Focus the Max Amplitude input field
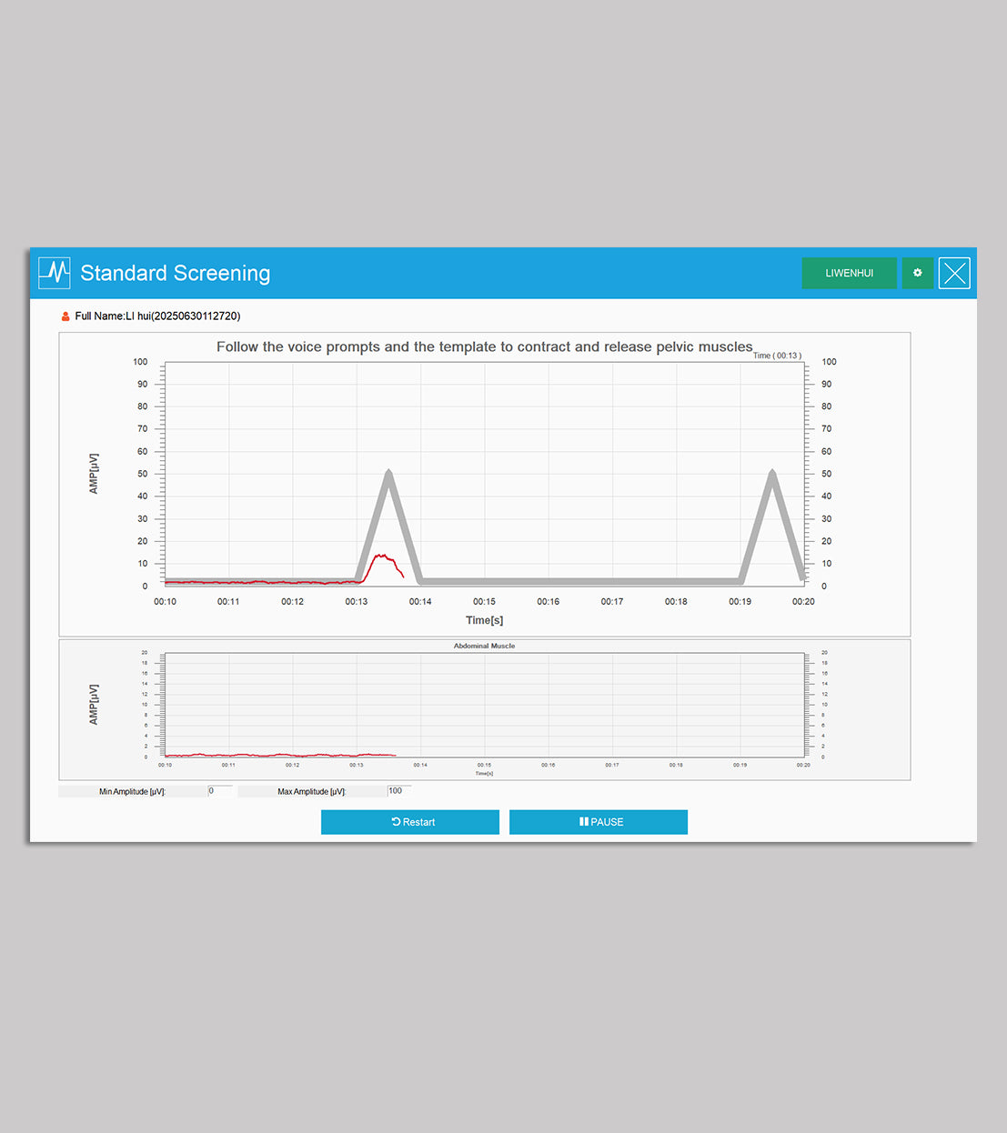Viewport: 1007px width, 1133px height. [399, 791]
